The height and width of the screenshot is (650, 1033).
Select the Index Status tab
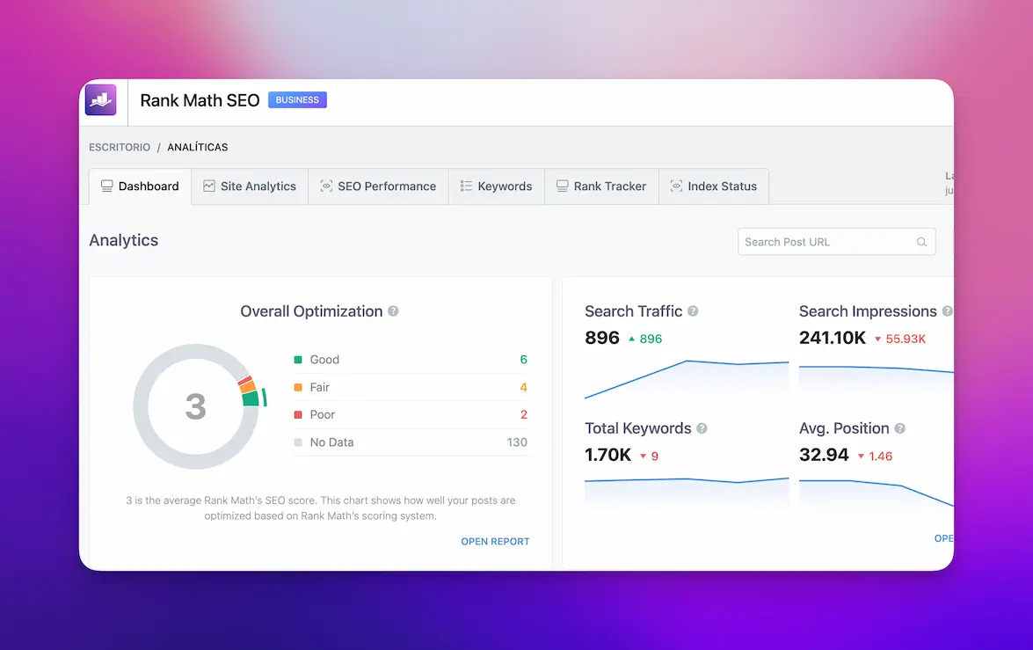tap(713, 186)
